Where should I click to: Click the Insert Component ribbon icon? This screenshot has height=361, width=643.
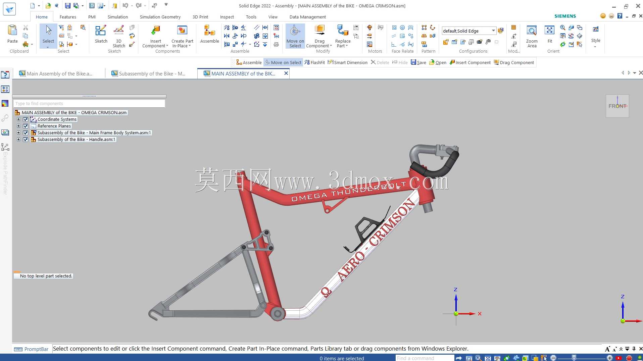click(155, 31)
